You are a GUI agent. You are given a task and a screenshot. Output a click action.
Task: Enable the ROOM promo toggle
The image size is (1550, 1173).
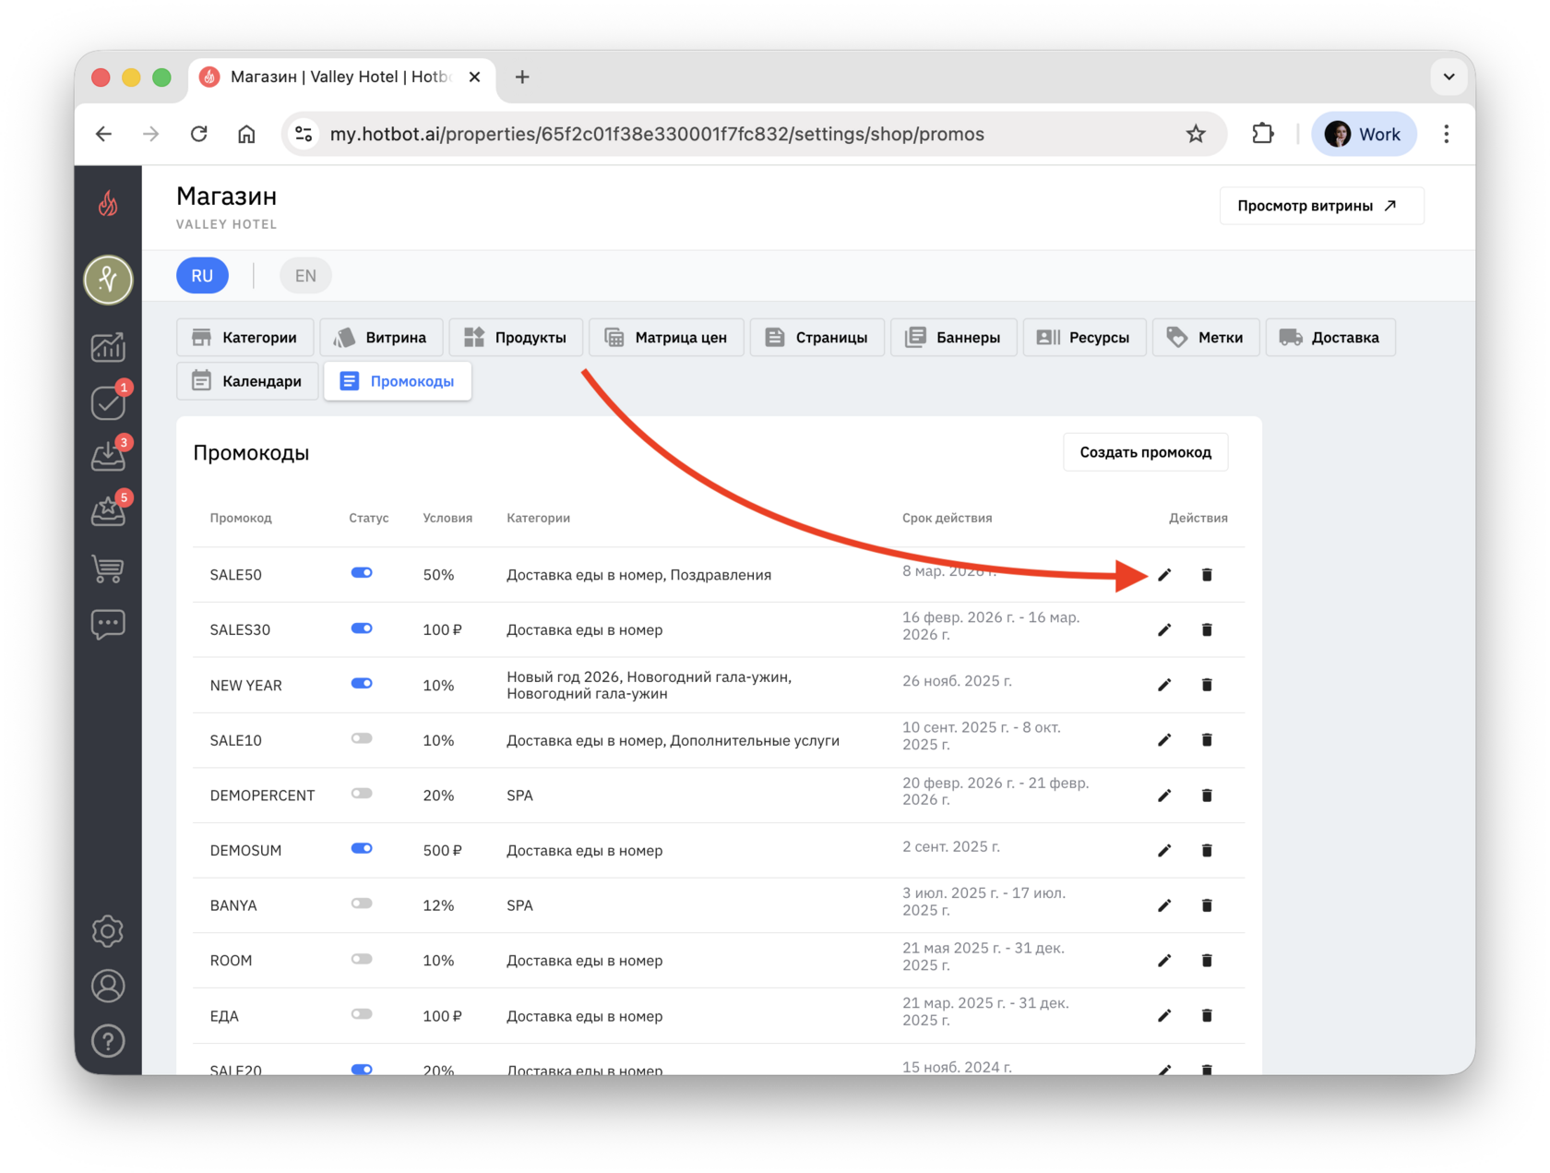pos(362,959)
